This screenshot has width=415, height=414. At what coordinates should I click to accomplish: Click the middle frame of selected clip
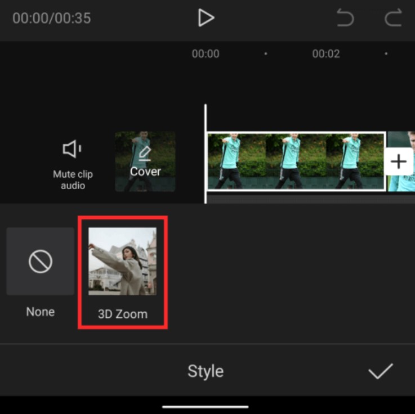(x=296, y=161)
